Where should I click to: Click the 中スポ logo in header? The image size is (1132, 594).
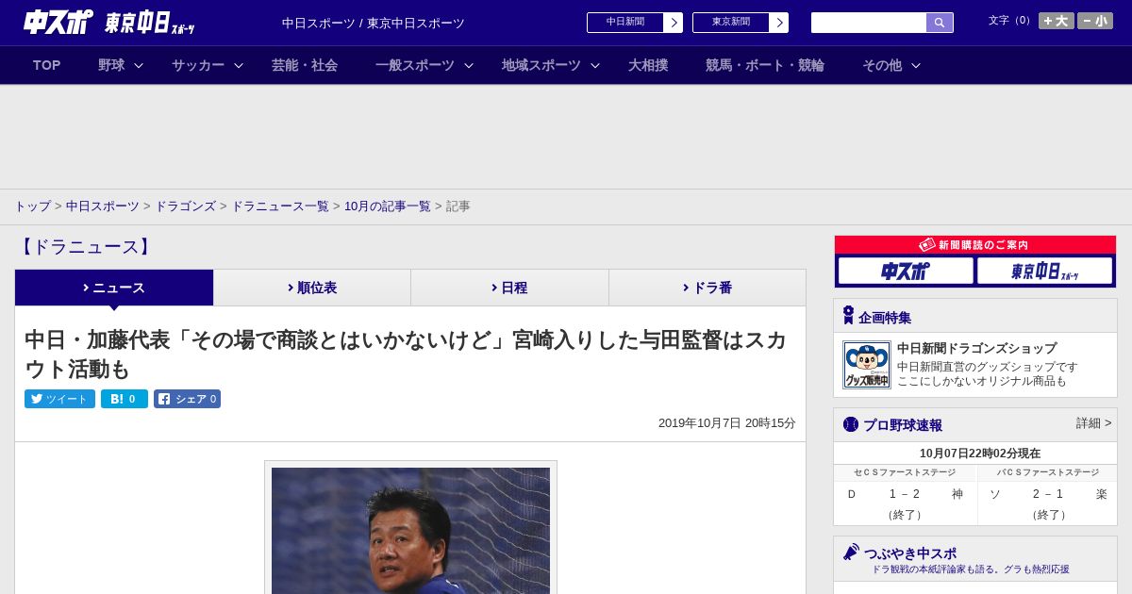click(x=58, y=22)
